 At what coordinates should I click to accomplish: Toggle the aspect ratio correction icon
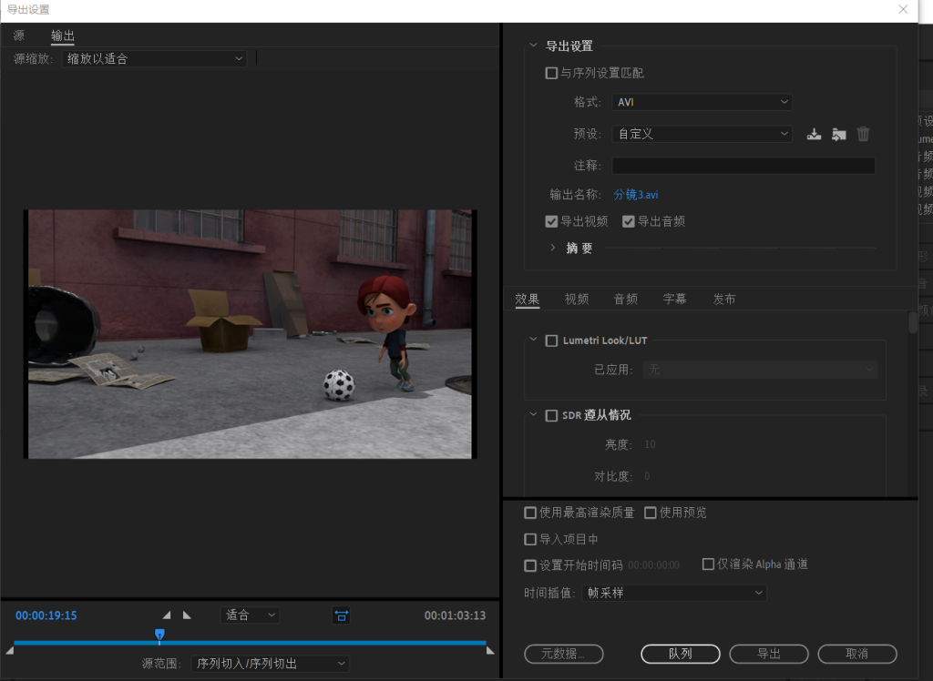coord(341,615)
